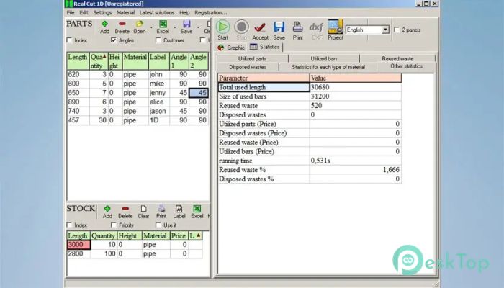This screenshot has height=288, width=504.
Task: Open the Material menu
Action: point(126,12)
